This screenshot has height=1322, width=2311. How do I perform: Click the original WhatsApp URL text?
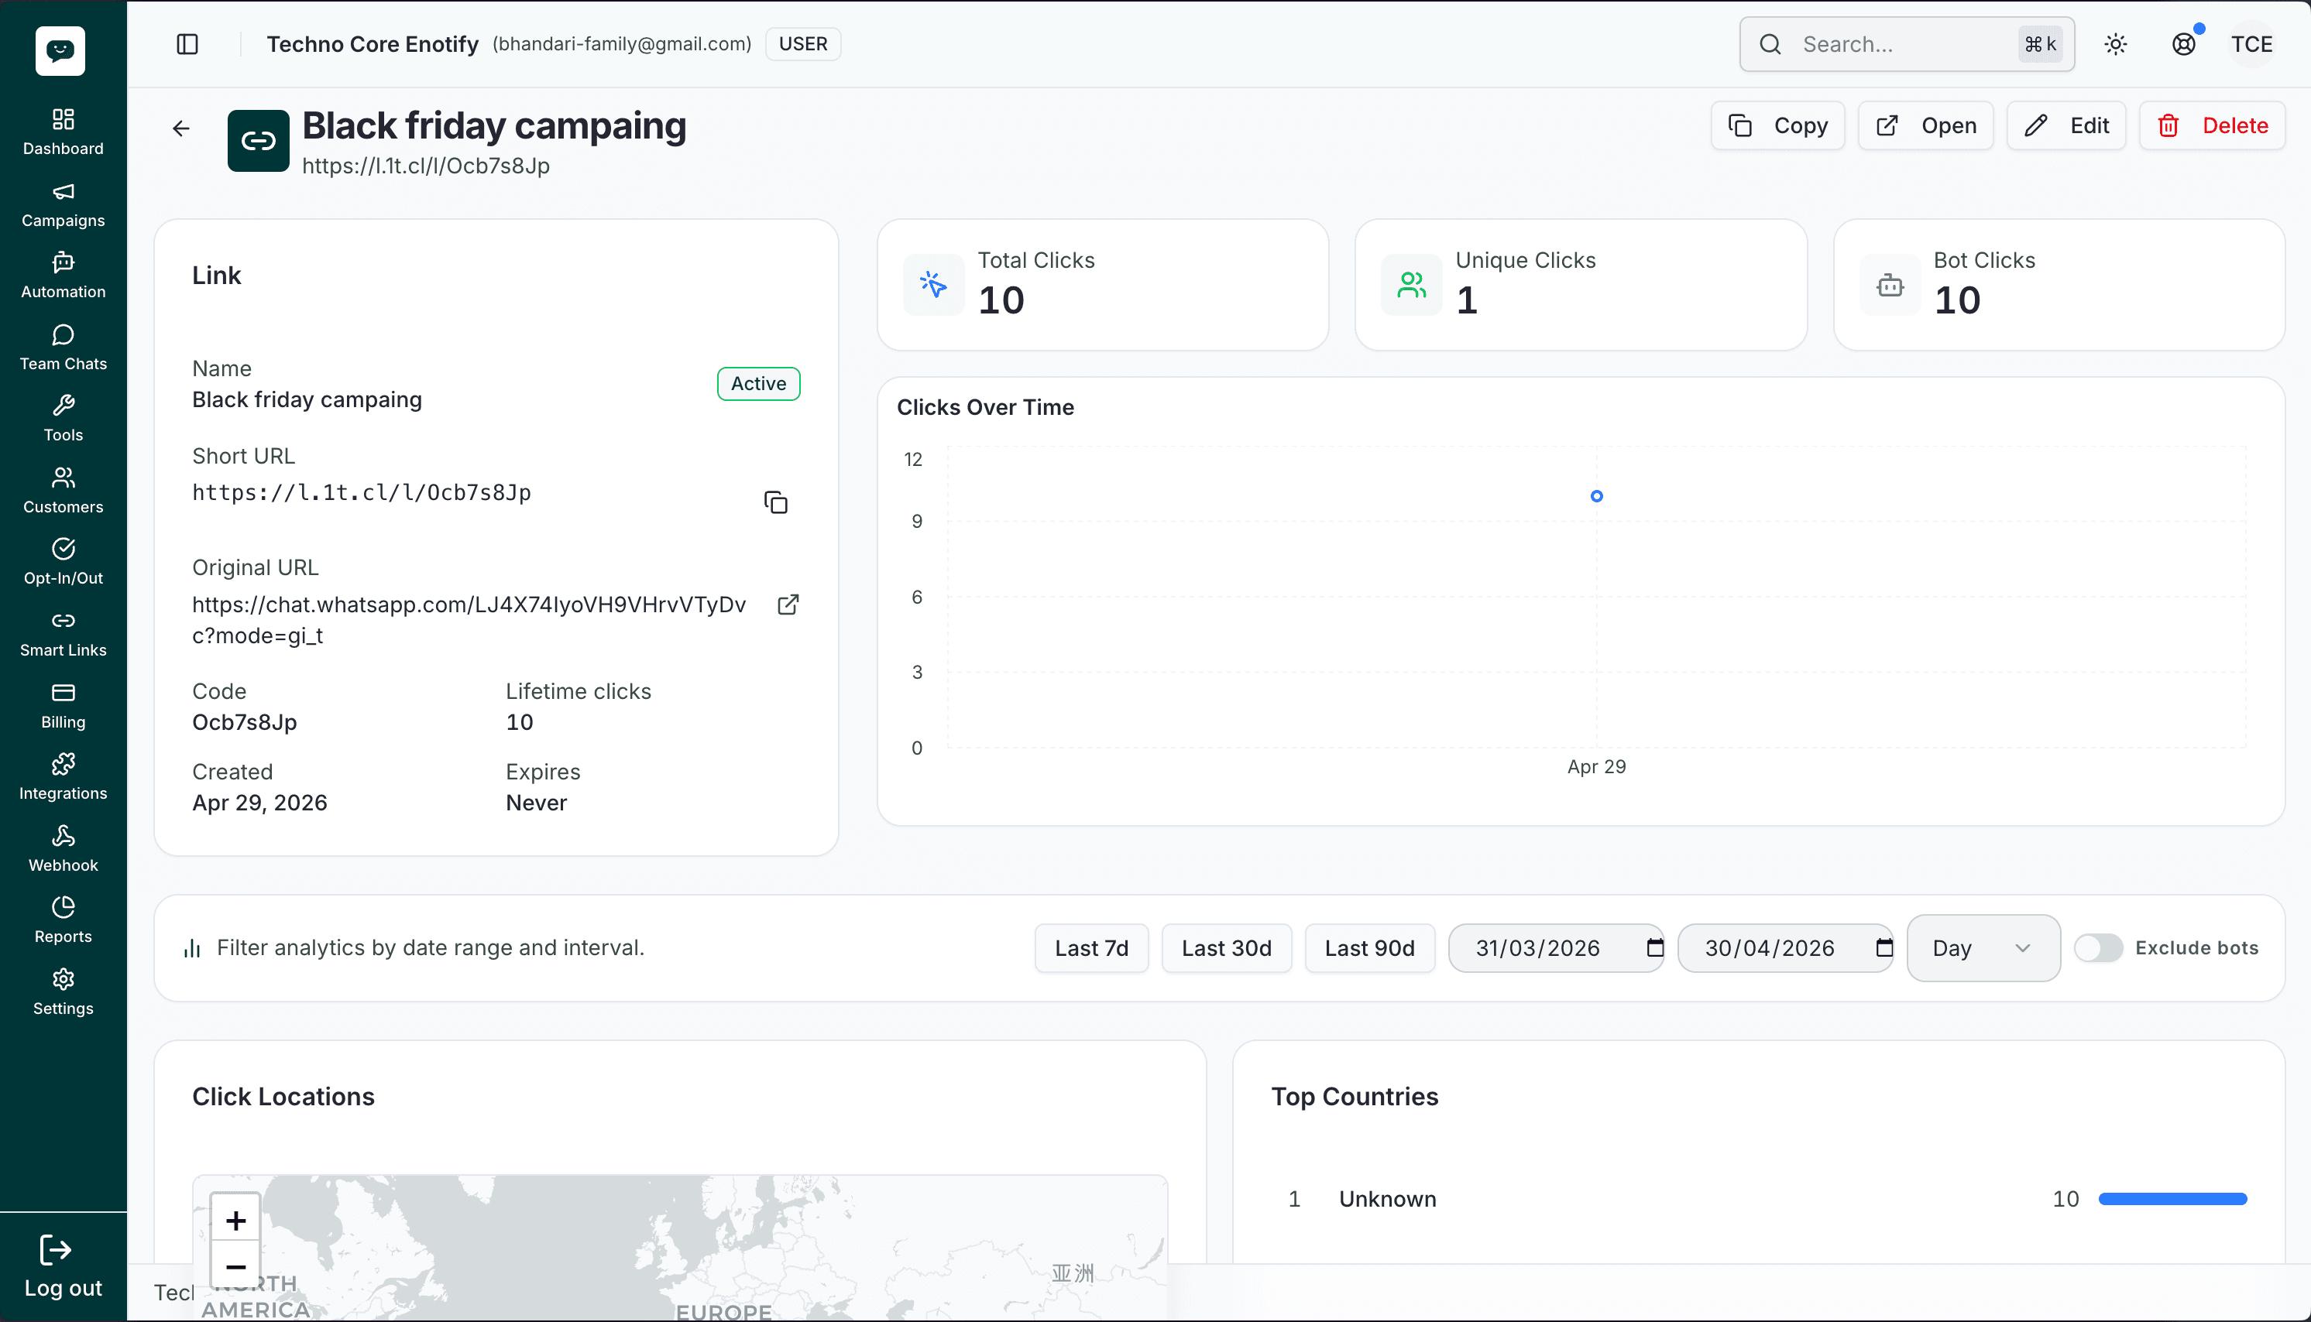click(469, 620)
